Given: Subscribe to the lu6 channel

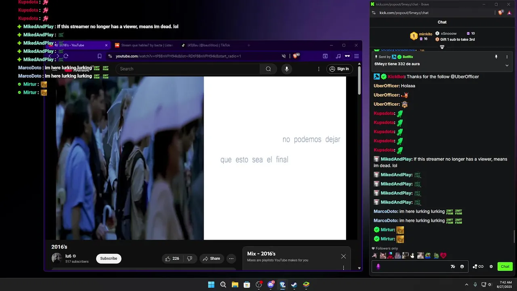Looking at the screenshot, I should (109, 259).
